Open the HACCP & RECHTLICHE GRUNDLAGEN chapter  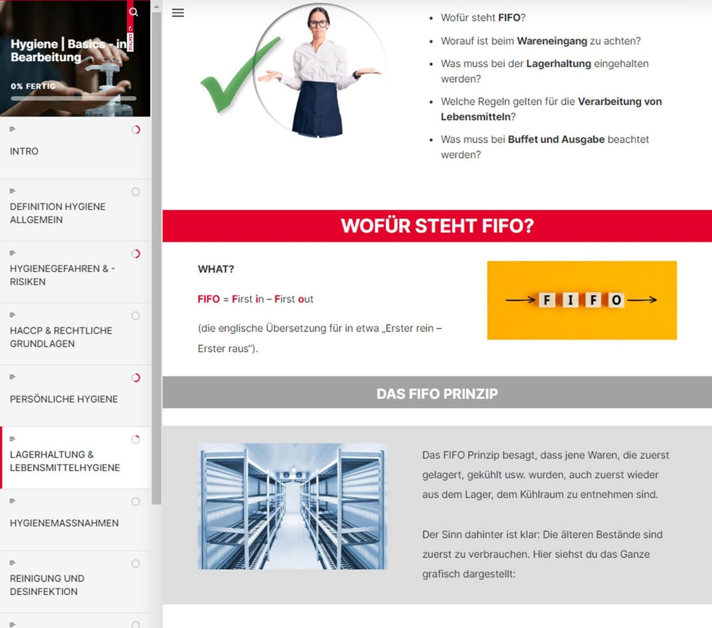61,337
